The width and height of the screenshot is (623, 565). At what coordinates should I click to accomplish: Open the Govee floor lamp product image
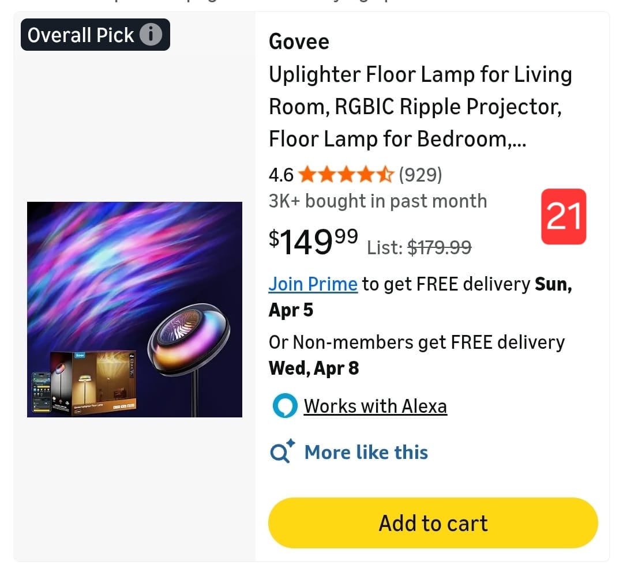134,309
